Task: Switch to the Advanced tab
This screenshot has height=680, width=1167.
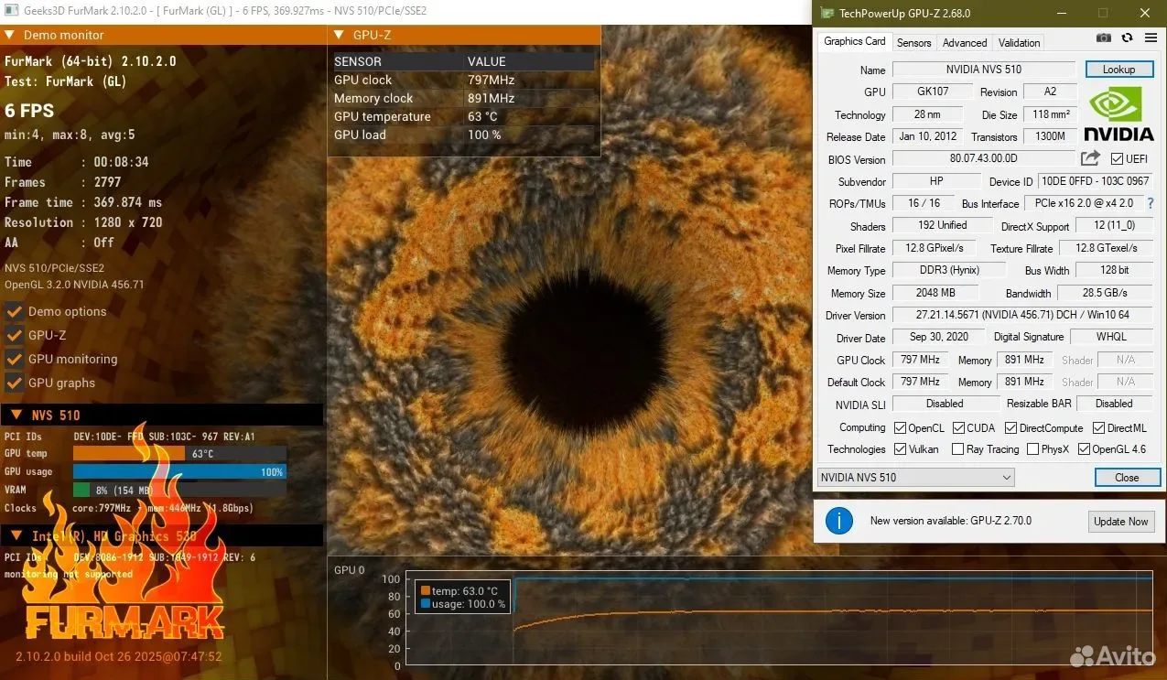Action: click(x=965, y=42)
